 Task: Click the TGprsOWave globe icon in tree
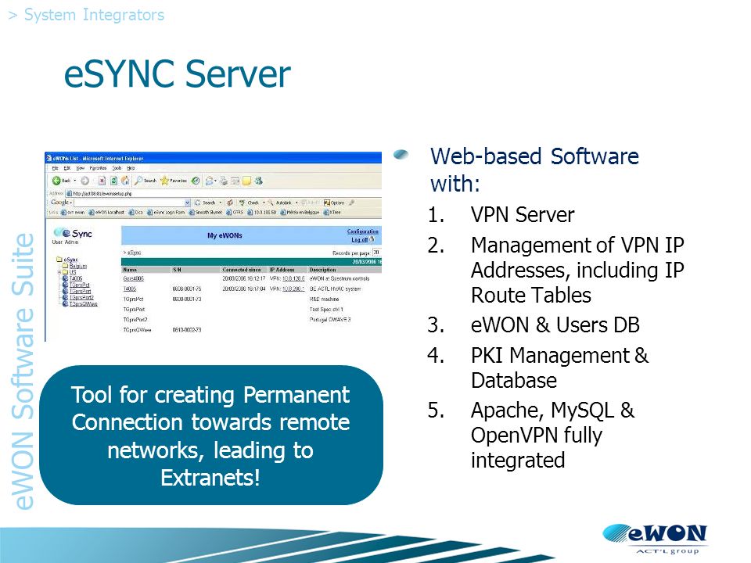coord(65,303)
